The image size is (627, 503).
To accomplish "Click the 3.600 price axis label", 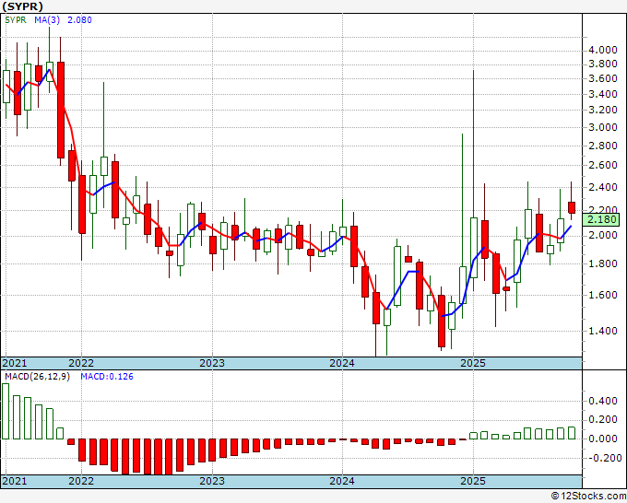I will (603, 78).
